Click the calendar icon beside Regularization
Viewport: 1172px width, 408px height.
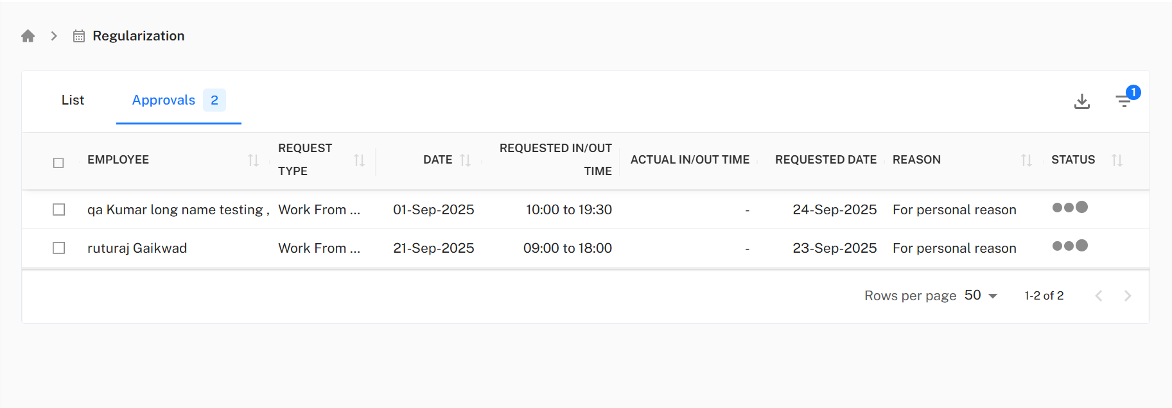coord(78,36)
